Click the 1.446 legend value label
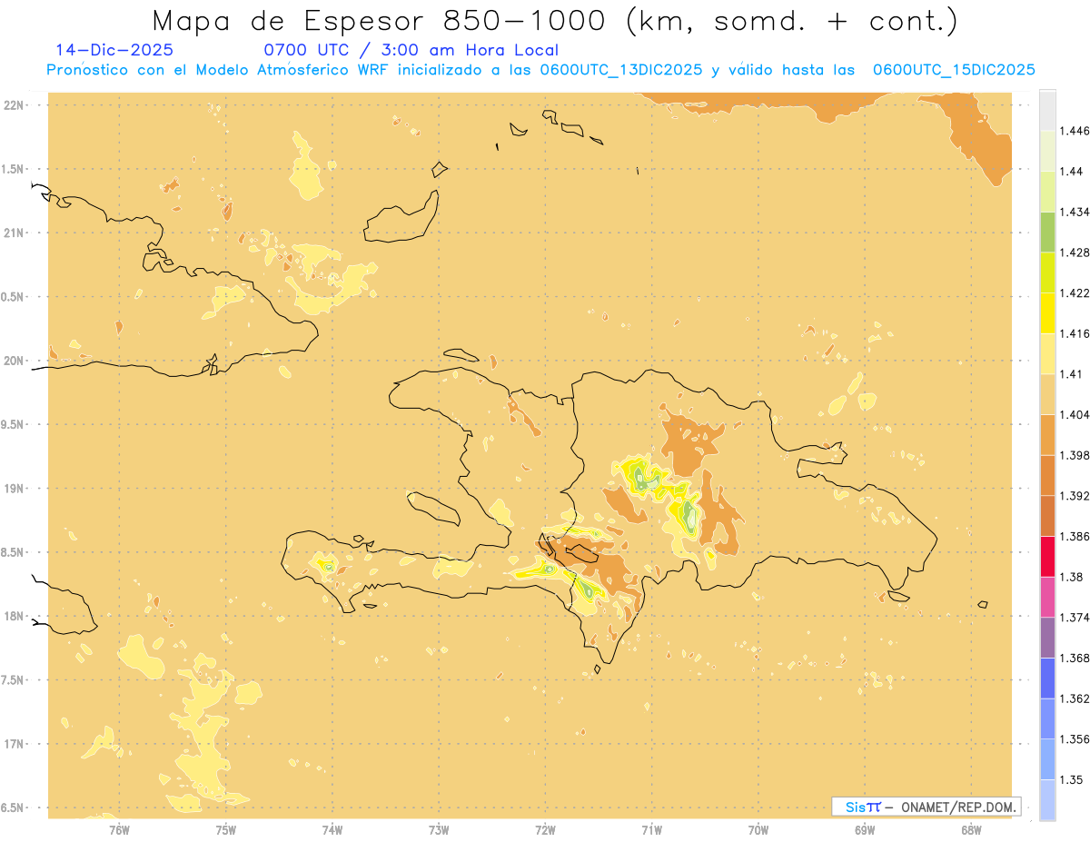The height and width of the screenshot is (842, 1090). pos(1074,131)
